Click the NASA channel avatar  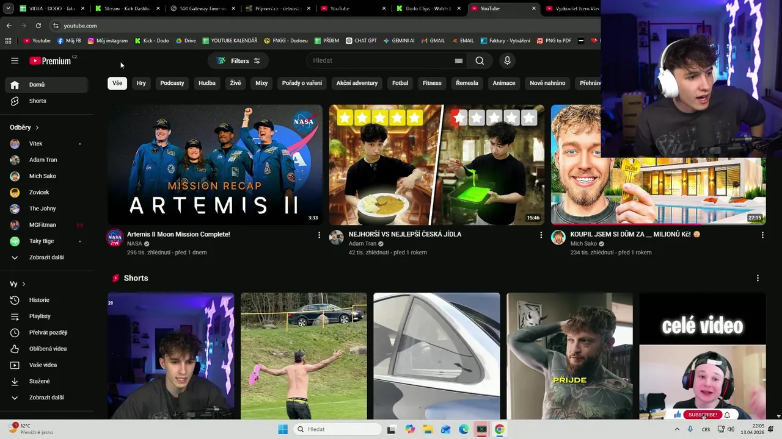[x=115, y=237]
